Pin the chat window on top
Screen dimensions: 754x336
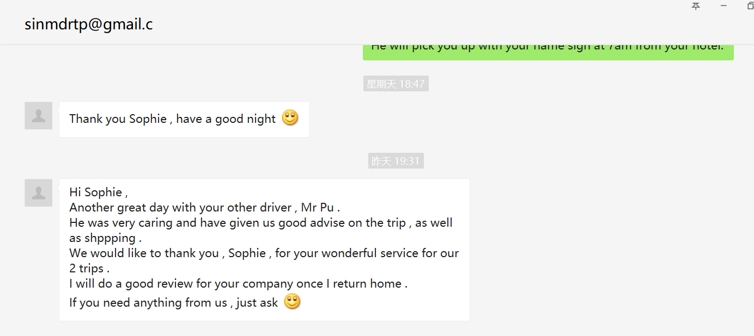696,6
